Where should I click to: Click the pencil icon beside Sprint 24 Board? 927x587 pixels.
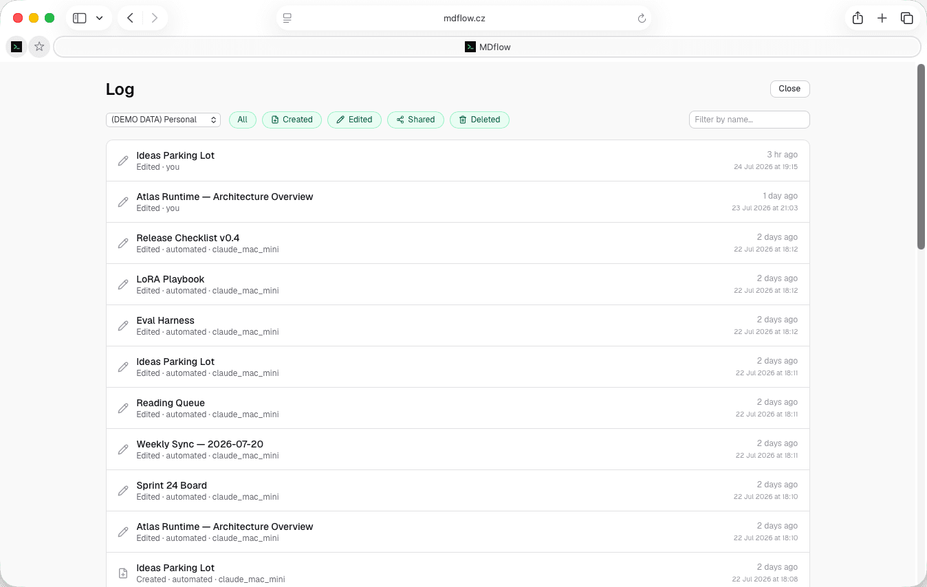pyautogui.click(x=123, y=491)
